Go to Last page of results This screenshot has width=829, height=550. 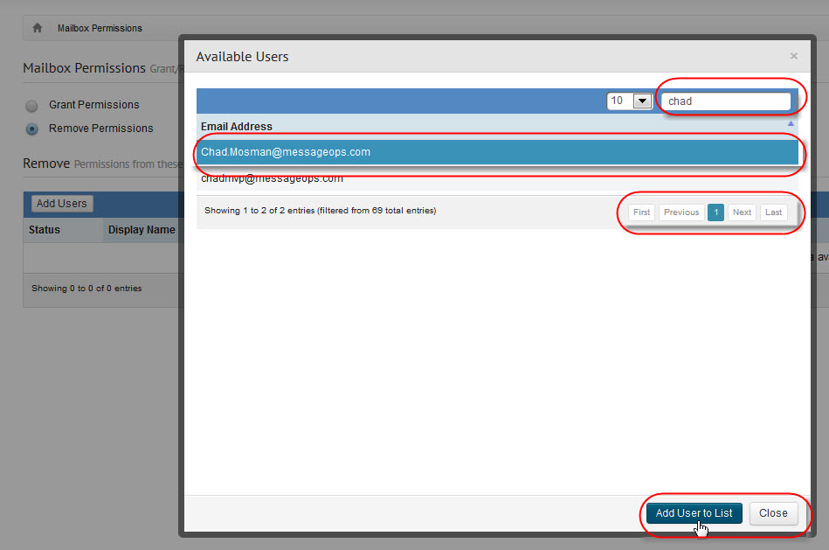click(x=773, y=212)
